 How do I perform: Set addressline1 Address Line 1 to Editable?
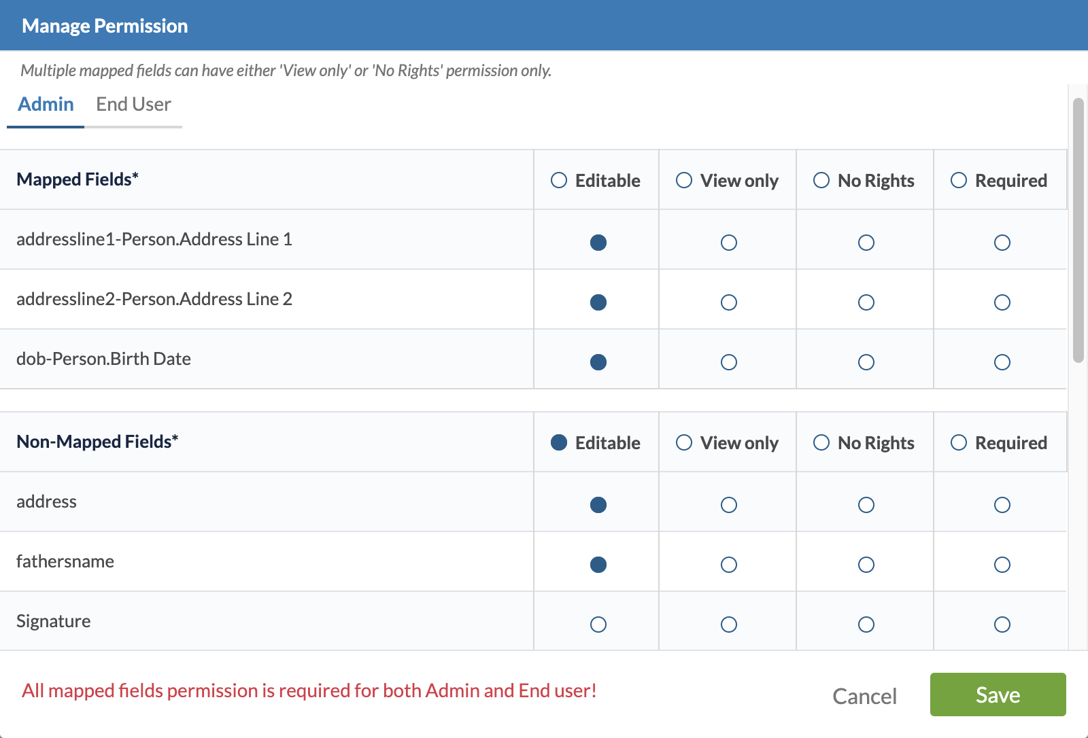(x=598, y=243)
